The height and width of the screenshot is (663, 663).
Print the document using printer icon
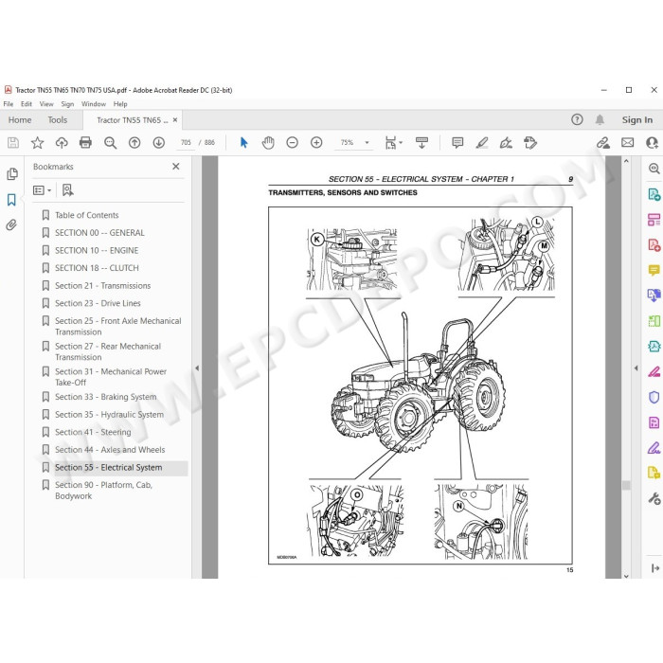[85, 142]
